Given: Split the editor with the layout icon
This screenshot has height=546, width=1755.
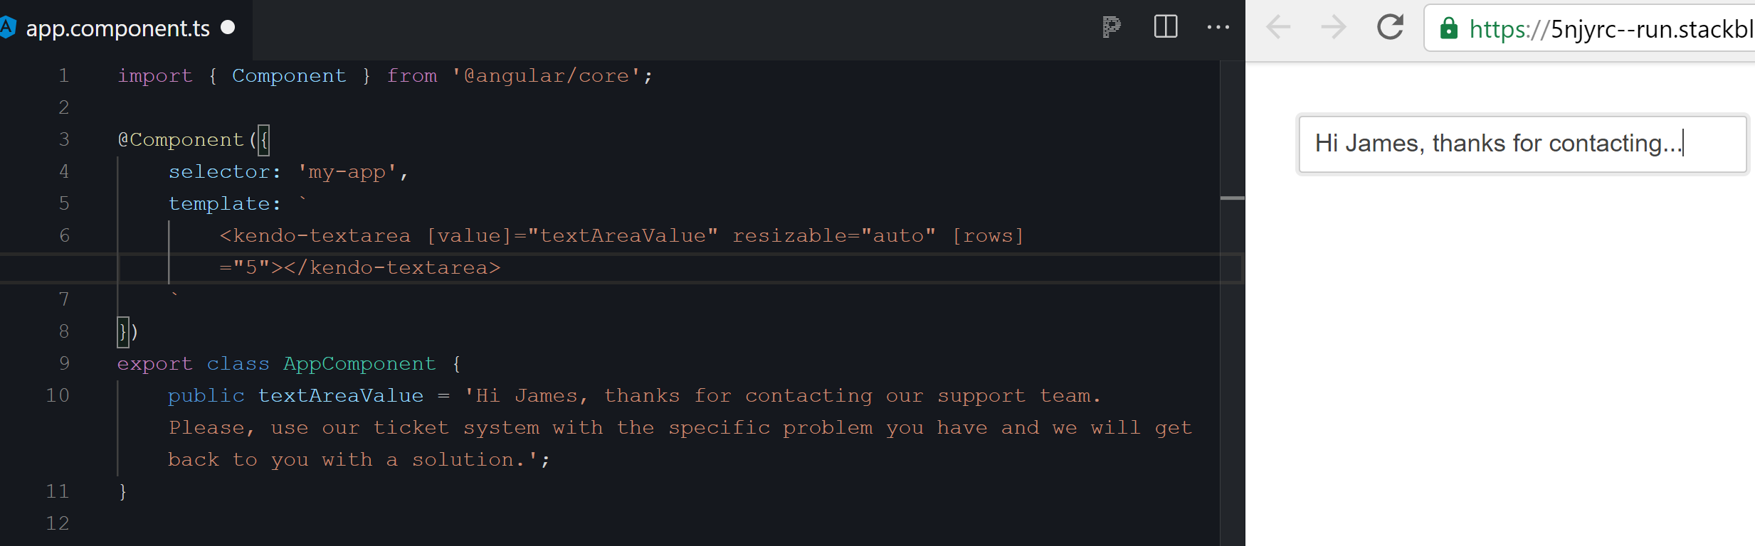Looking at the screenshot, I should pos(1165,28).
